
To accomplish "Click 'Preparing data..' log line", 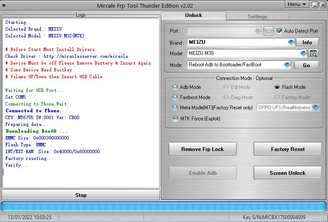I will (x=25, y=124).
